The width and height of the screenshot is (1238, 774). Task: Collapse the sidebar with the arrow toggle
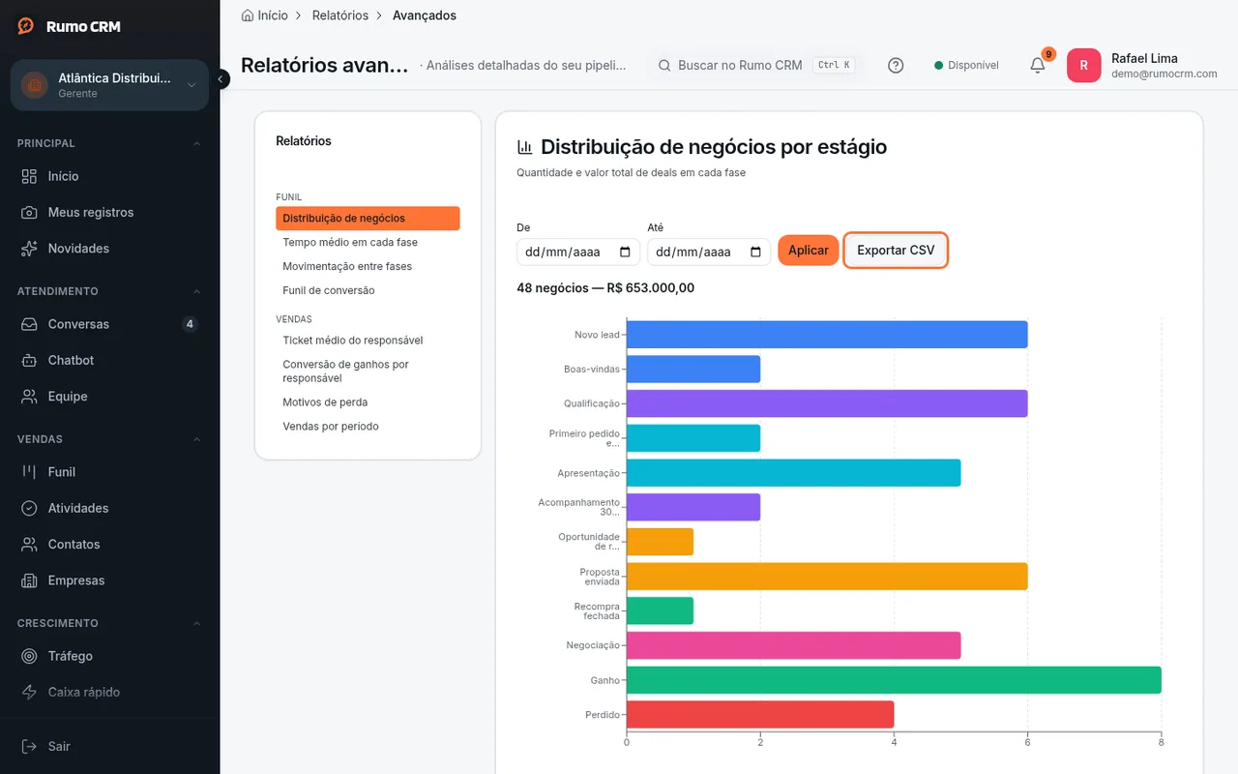221,78
